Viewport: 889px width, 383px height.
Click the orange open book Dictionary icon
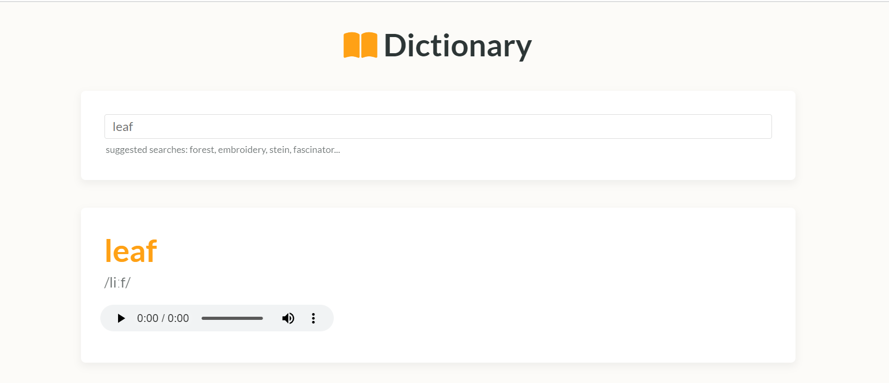(359, 45)
